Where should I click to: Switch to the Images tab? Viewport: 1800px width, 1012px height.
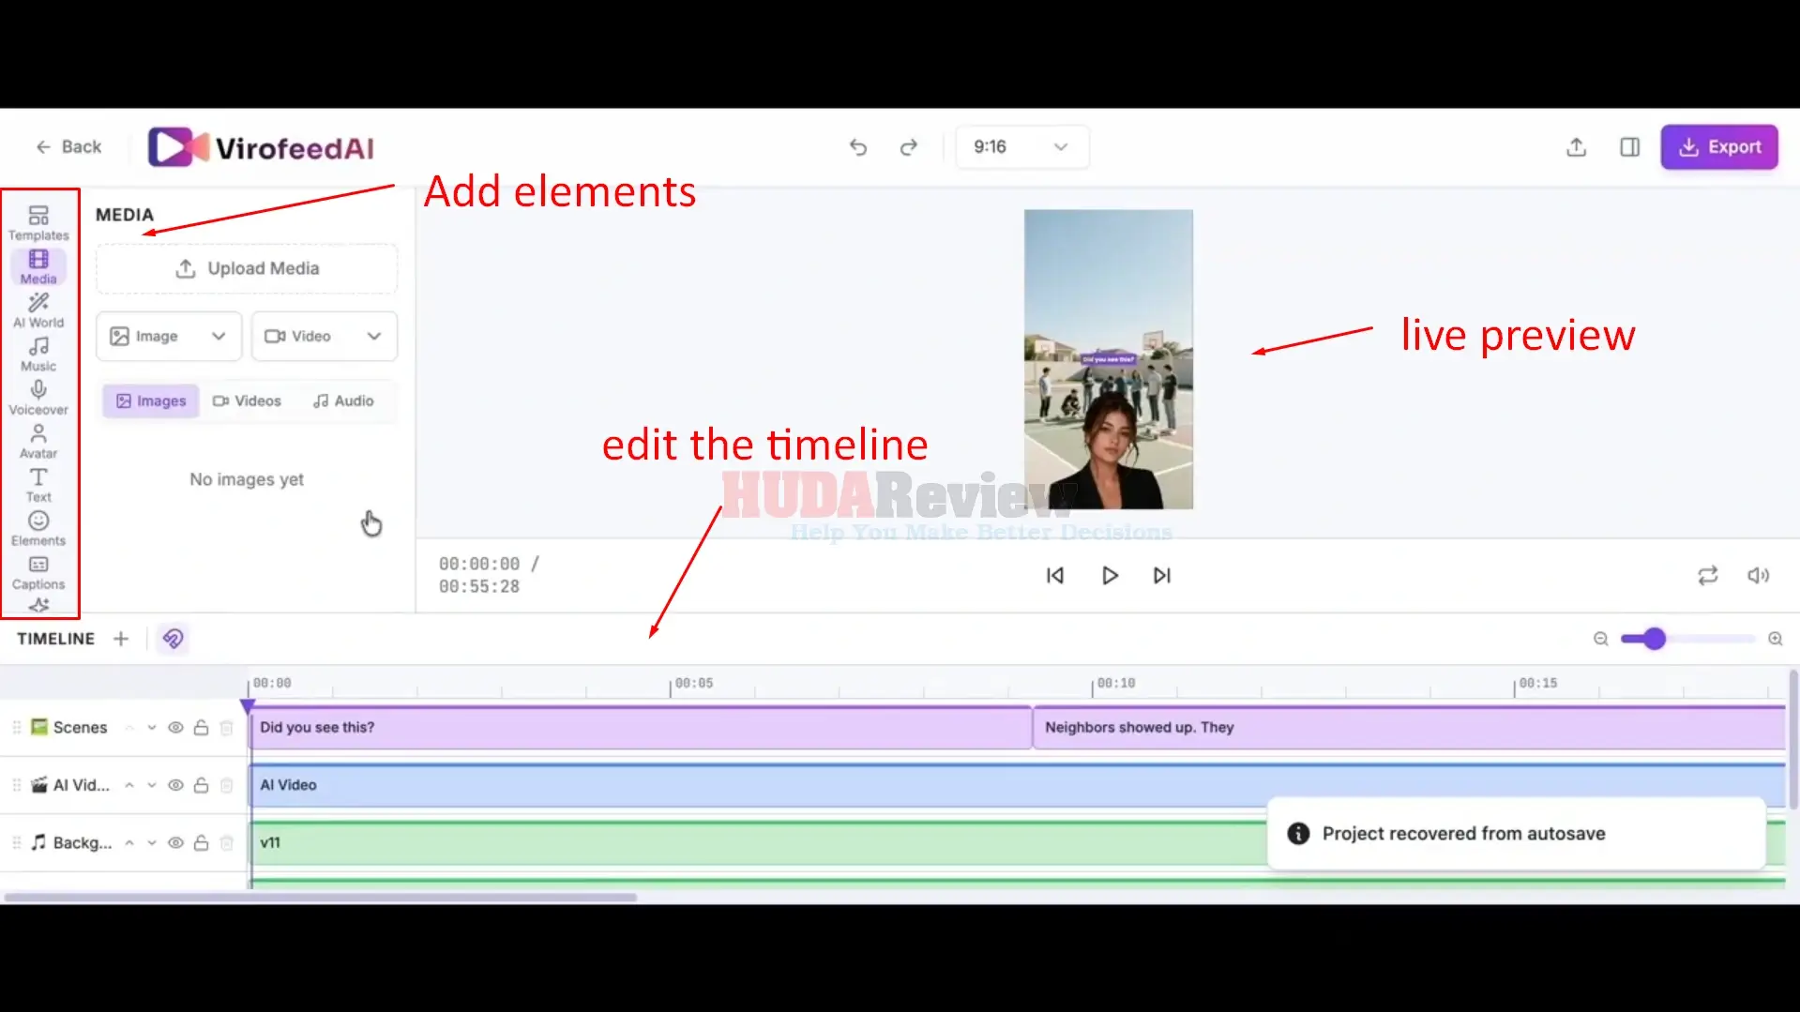pos(151,400)
